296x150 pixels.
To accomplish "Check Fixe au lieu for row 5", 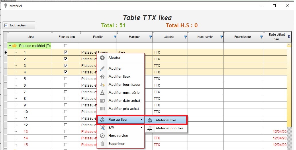I will [66, 79].
